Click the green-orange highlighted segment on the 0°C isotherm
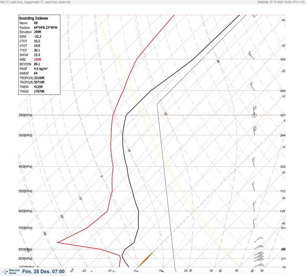The width and height of the screenshot is (307, 276). point(146,259)
